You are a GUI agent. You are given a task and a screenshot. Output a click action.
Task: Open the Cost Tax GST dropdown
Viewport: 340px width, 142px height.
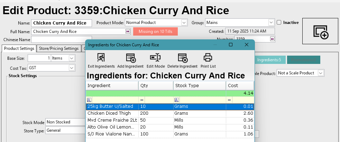point(72,68)
